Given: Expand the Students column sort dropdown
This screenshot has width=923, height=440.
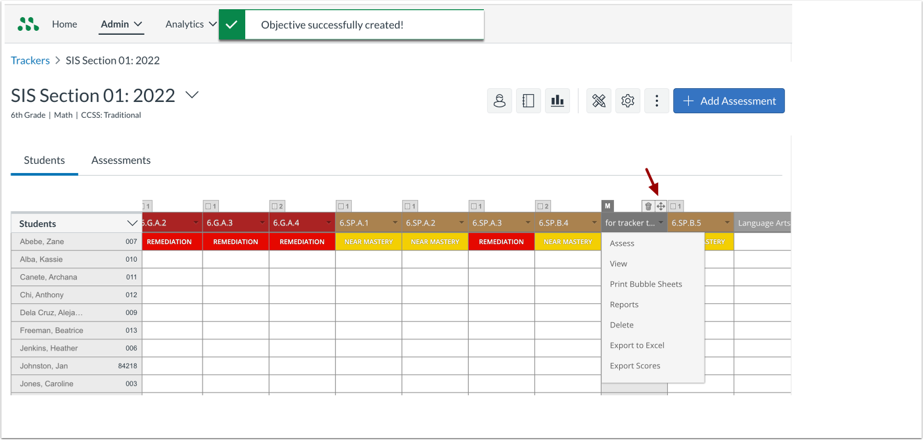Looking at the screenshot, I should coord(131,224).
